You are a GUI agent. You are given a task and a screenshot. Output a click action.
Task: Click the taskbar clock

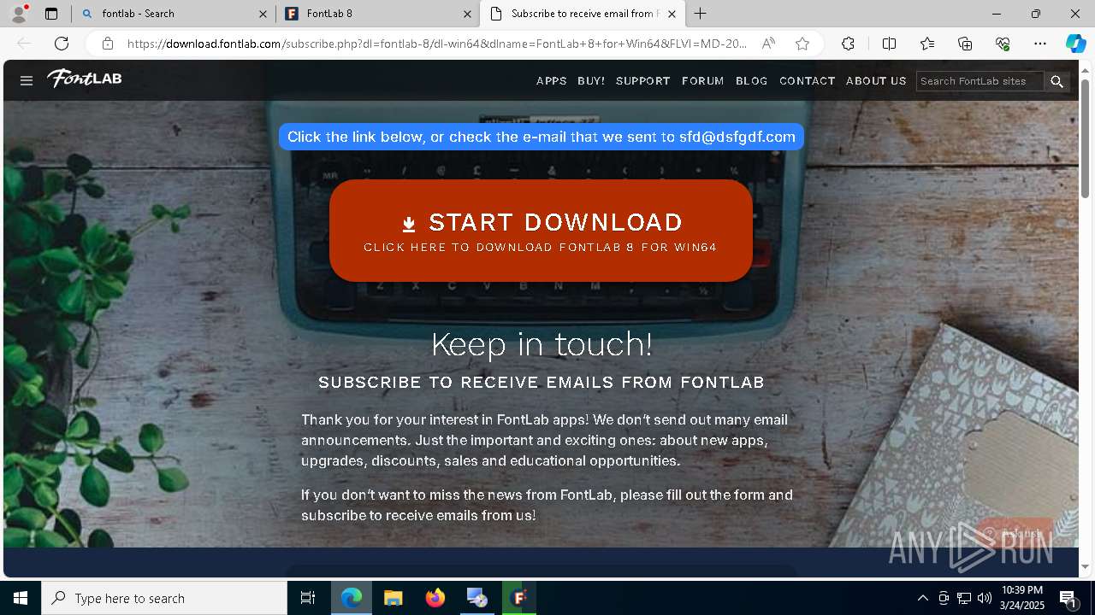point(1022,598)
